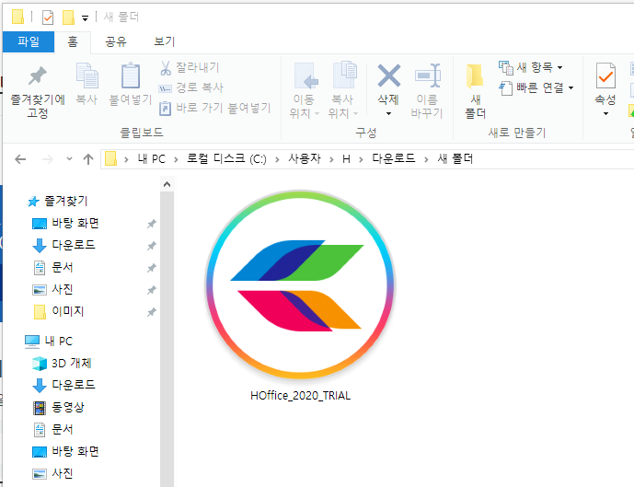Open New item (새 항목) dropdown
Viewport: 634px width, 487px height.
pos(531,67)
